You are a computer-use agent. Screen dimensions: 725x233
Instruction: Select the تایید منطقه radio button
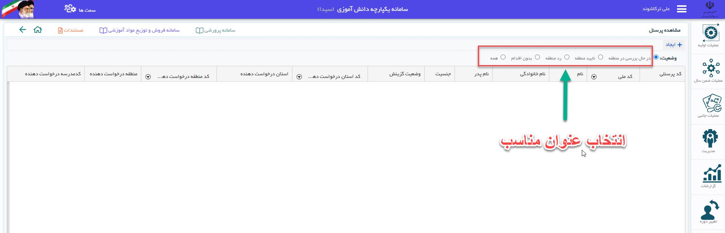[x=600, y=57]
